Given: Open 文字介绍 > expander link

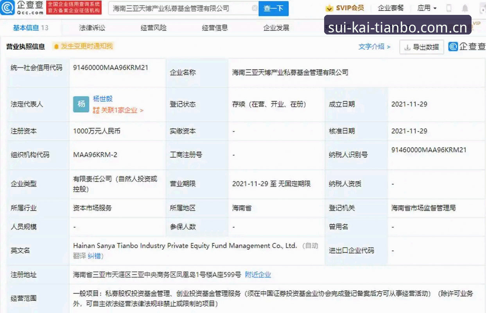Looking at the screenshot, I should tap(375, 47).
